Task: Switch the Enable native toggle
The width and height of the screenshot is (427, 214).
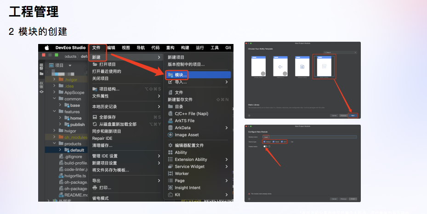Action: point(265,146)
